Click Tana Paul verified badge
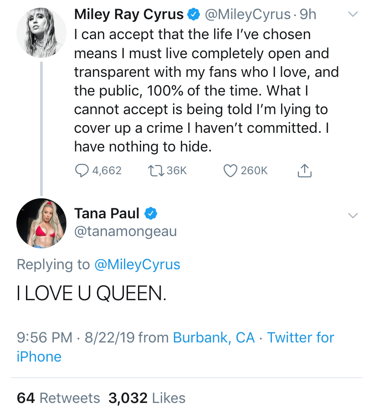Viewport: 368px width, 413px height. (x=150, y=213)
